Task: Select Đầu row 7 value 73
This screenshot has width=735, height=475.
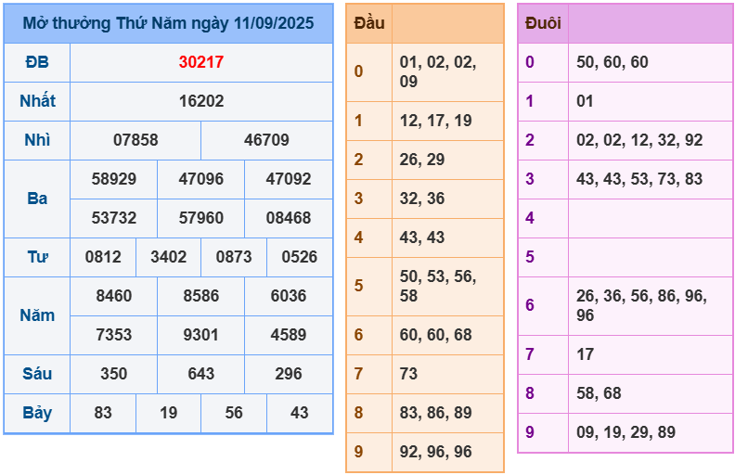Action: [x=408, y=374]
